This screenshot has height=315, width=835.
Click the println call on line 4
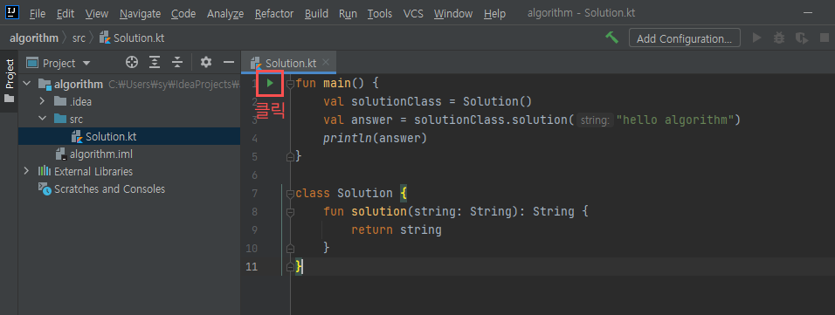coord(375,139)
